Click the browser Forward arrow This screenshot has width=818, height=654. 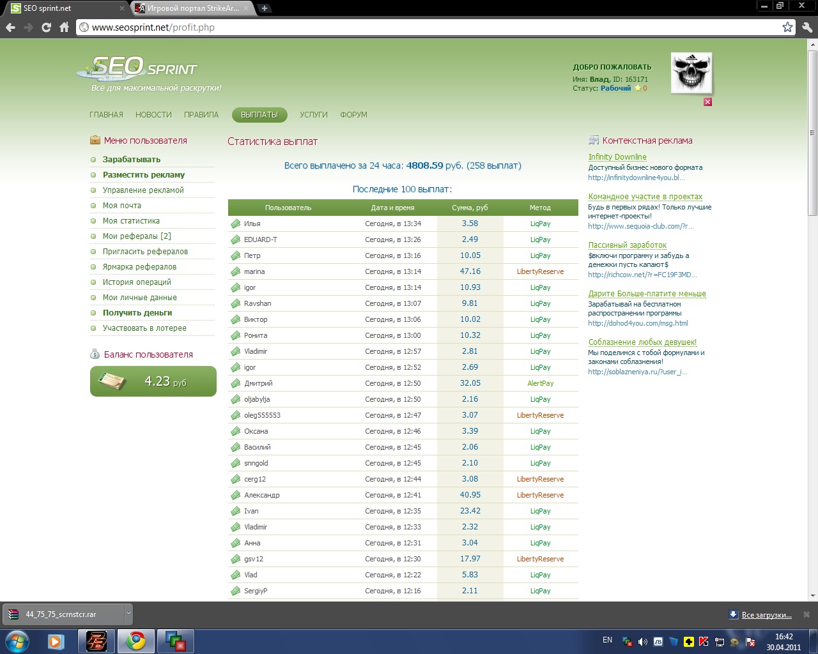(x=28, y=27)
